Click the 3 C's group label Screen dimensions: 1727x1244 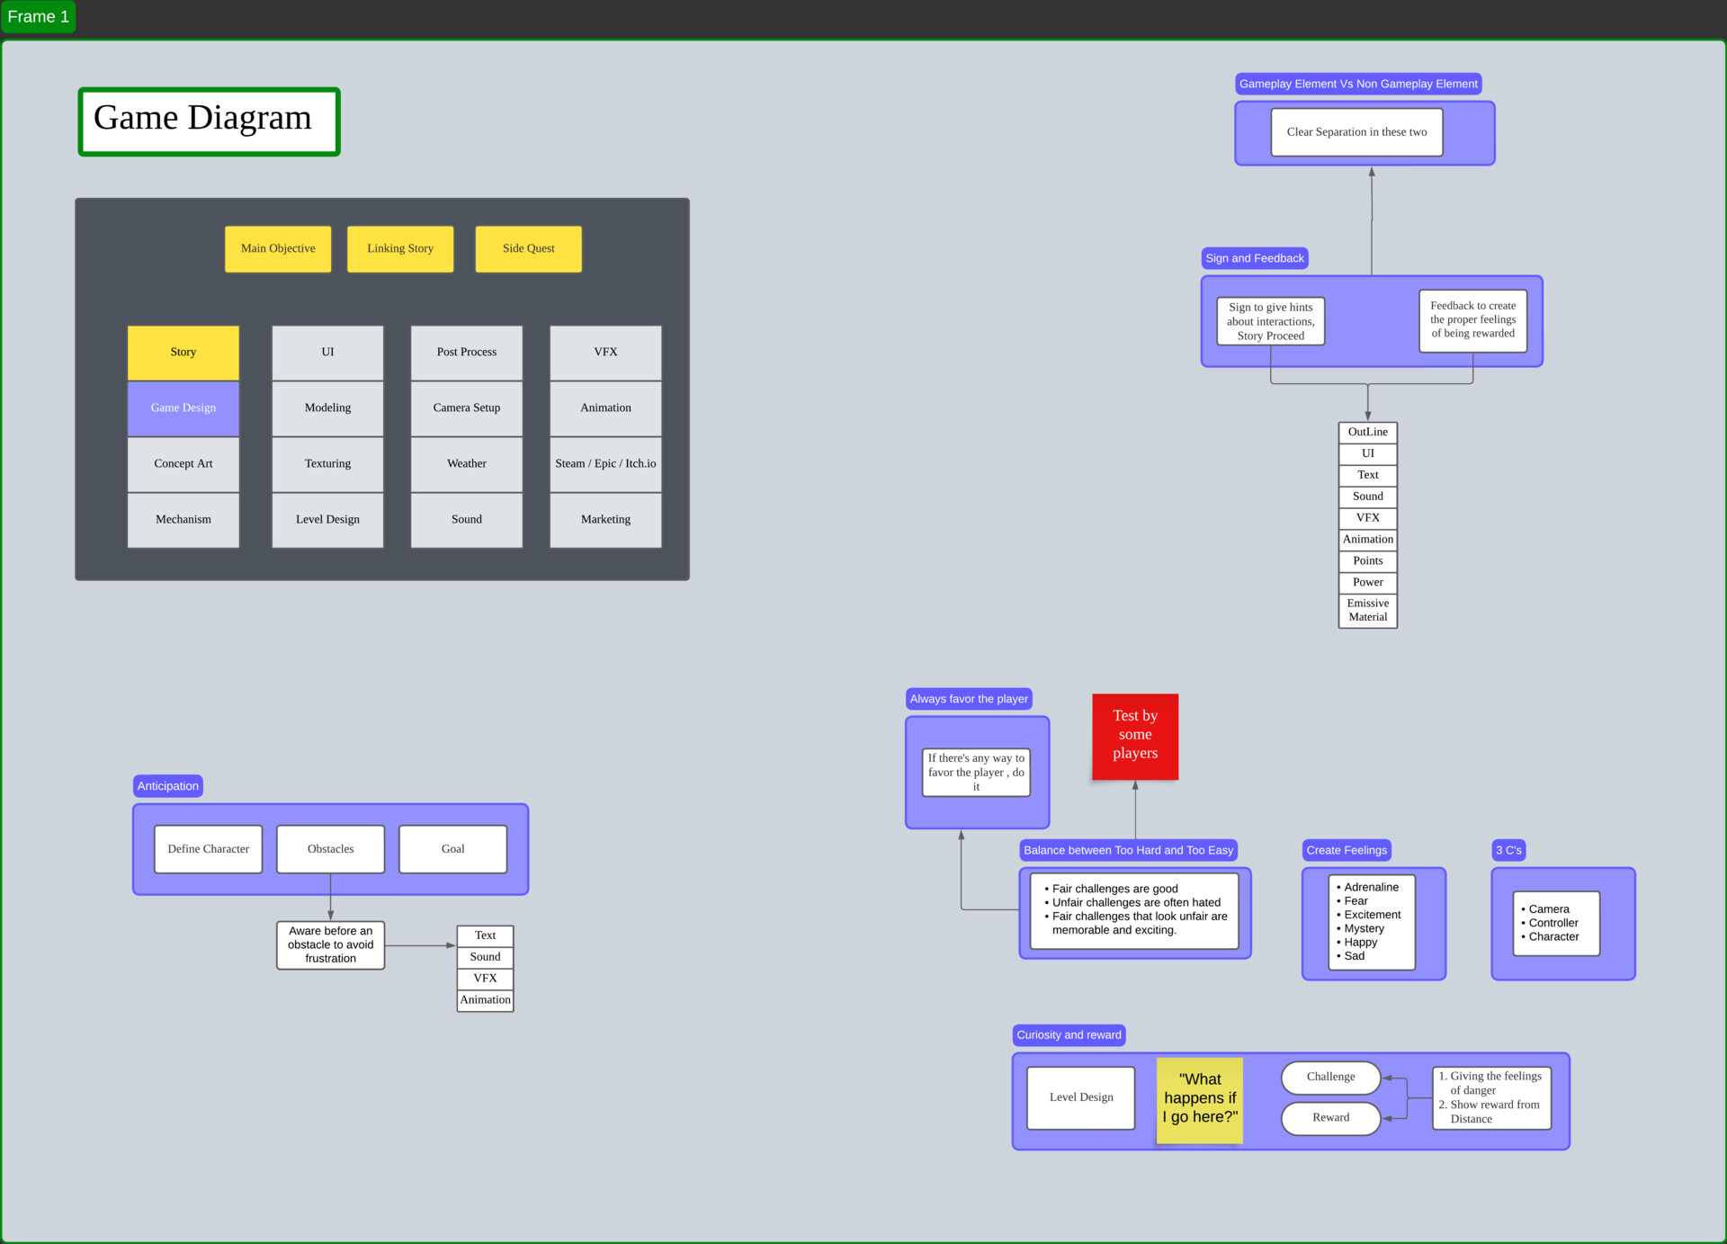tap(1508, 850)
